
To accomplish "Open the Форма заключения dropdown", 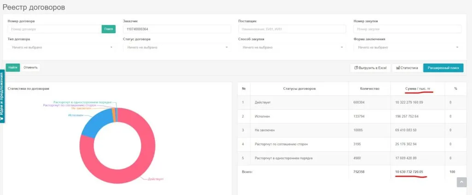I will 407,47.
